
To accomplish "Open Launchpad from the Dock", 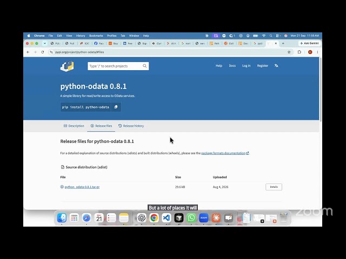I will [74, 218].
